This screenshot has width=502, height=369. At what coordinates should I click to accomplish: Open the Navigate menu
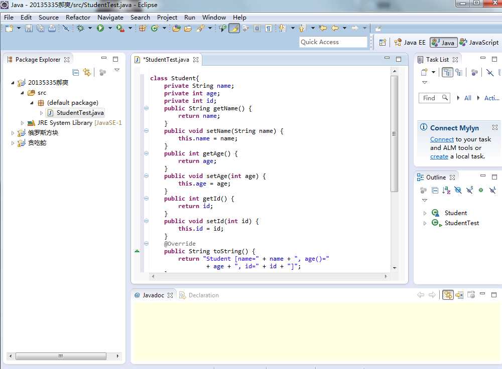click(110, 17)
